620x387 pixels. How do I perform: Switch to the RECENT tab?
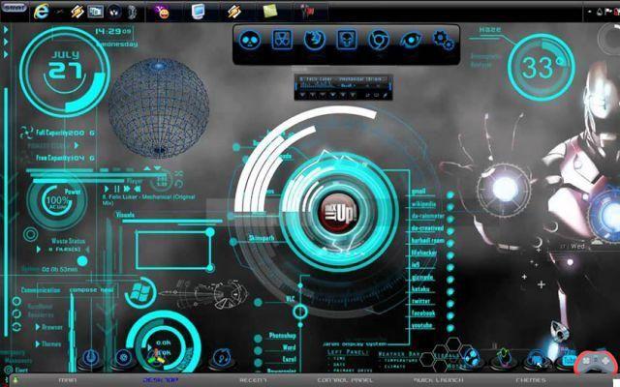[x=253, y=380]
